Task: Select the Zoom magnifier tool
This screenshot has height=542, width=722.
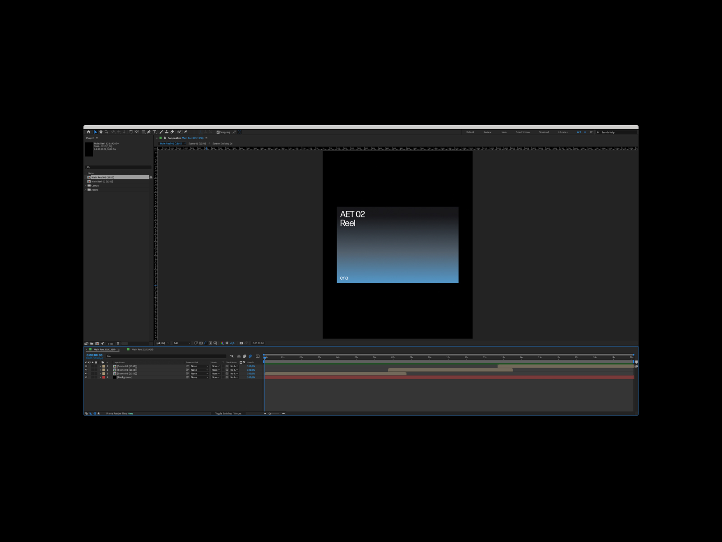Action: (106, 132)
